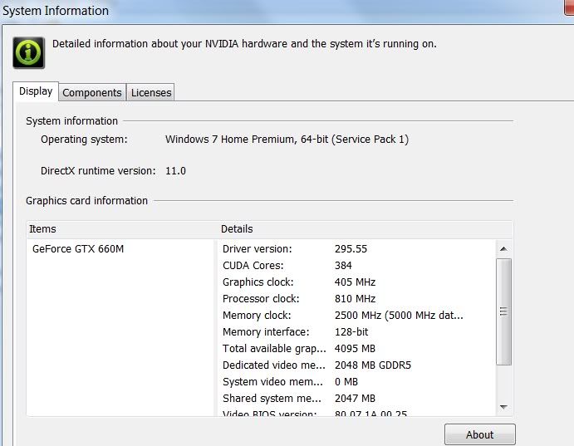The width and height of the screenshot is (574, 446).
Task: Select the CUDA Cores row label
Action: click(253, 265)
